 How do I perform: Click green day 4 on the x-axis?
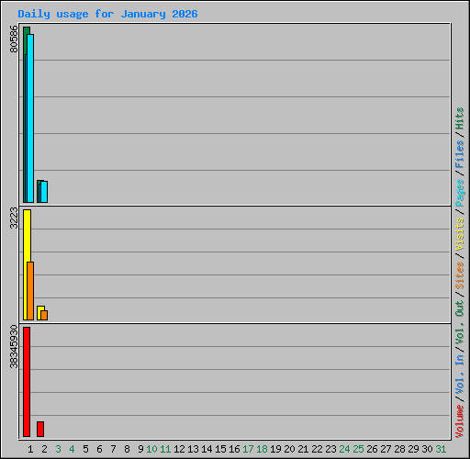[x=72, y=449]
